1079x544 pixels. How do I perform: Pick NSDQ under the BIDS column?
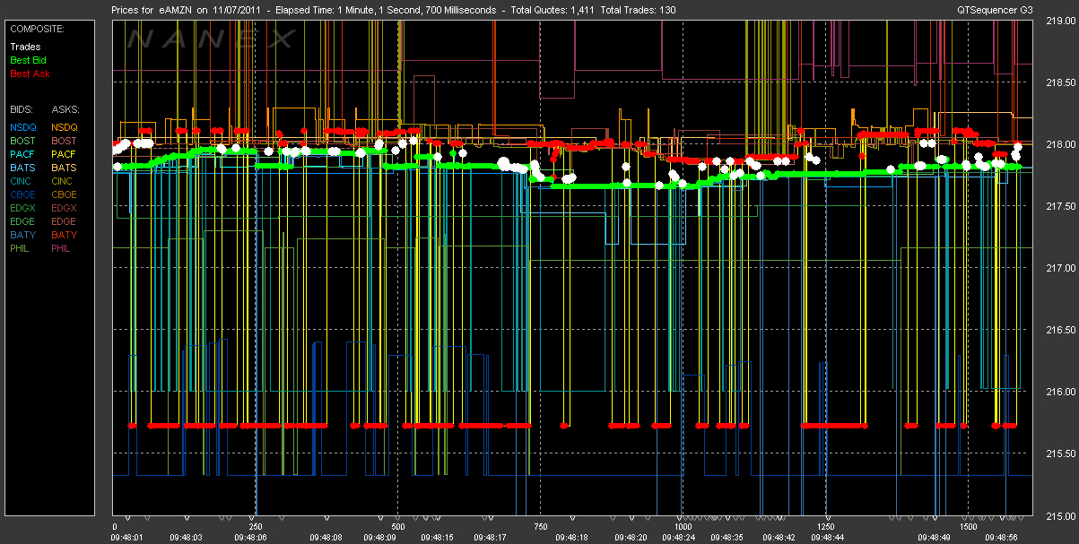(x=23, y=127)
